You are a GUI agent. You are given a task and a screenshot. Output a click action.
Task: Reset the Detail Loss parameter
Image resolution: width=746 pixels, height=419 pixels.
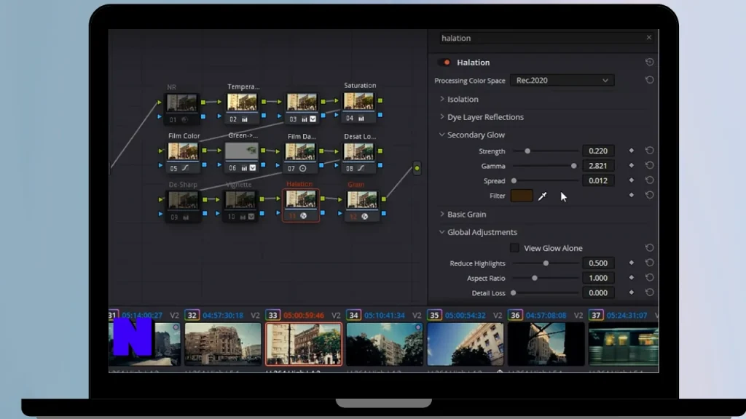[x=649, y=292]
